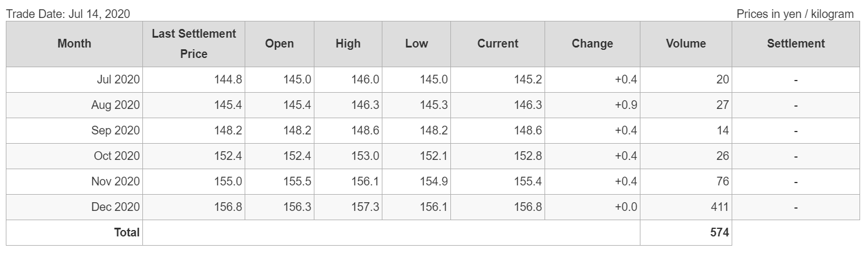The height and width of the screenshot is (259, 863).
Task: Select the Jul 2020 month cell
Action: [x=118, y=80]
